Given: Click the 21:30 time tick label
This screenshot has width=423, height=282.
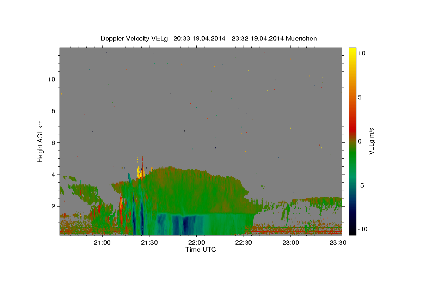Looking at the screenshot, I should (x=149, y=243).
